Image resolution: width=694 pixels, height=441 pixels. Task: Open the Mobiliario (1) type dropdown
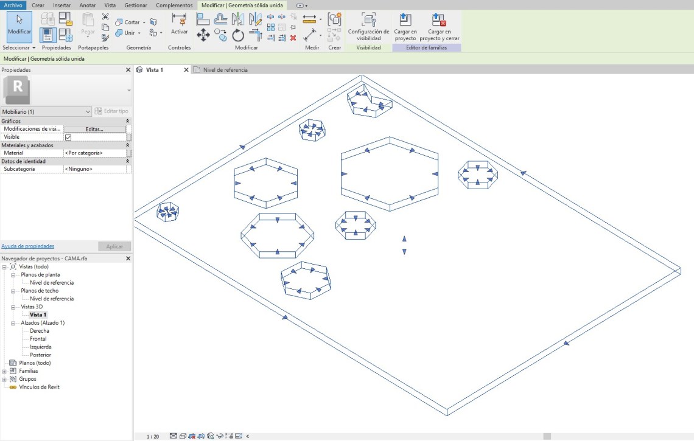[x=88, y=112]
